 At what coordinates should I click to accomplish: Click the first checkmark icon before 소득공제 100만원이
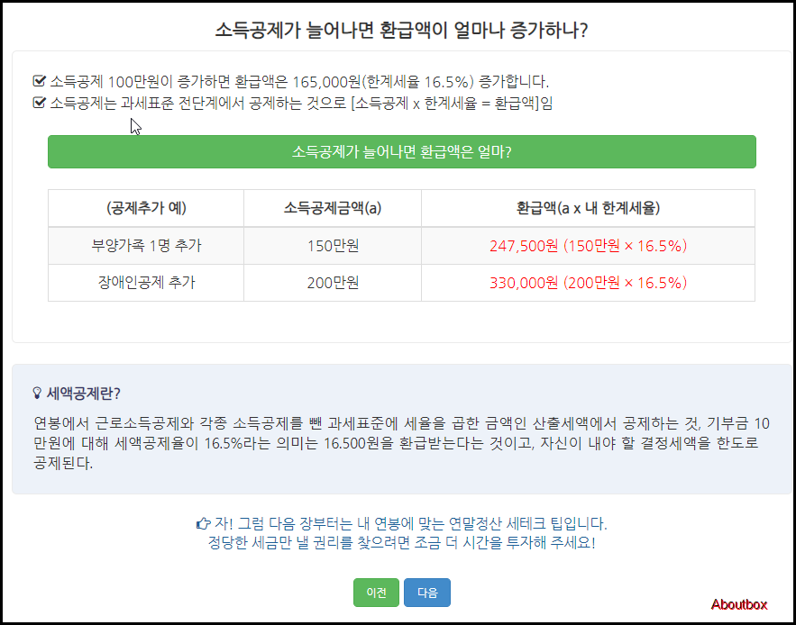[39, 81]
